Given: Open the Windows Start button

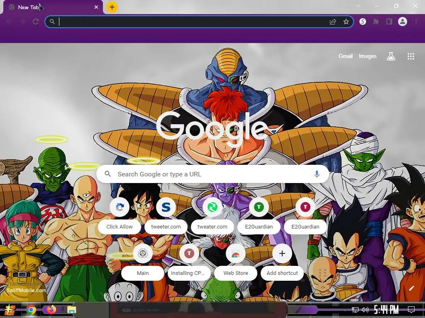Looking at the screenshot, I should pos(10,310).
